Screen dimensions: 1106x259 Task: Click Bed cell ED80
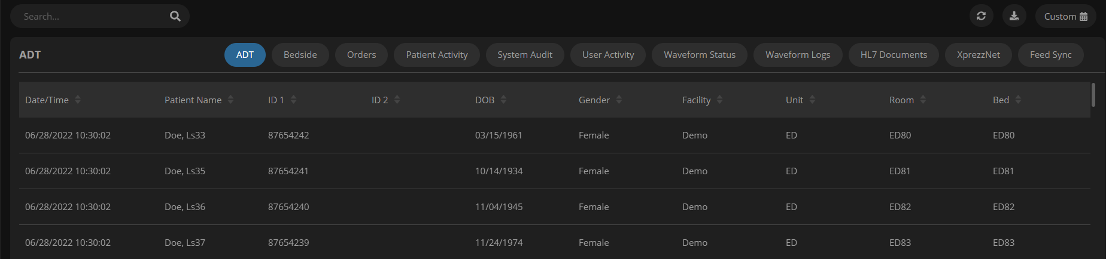(1004, 135)
